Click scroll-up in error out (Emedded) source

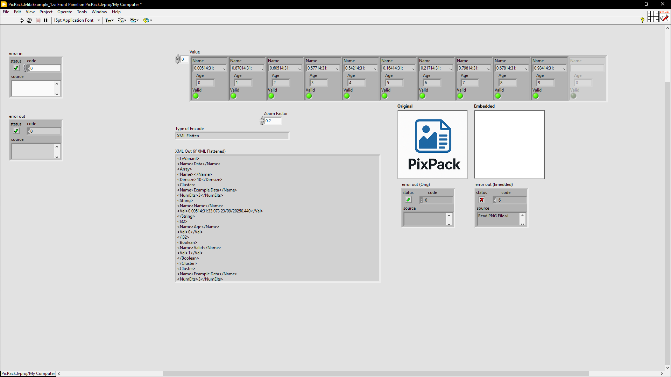(x=523, y=215)
